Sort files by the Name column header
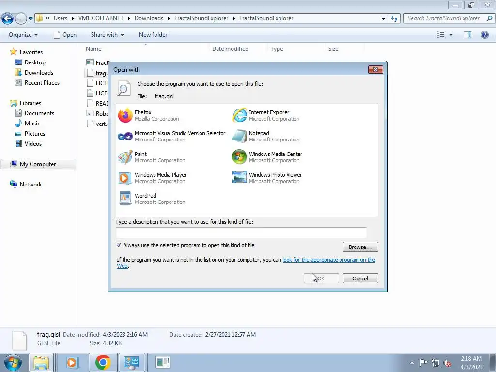496x372 pixels. (x=146, y=49)
